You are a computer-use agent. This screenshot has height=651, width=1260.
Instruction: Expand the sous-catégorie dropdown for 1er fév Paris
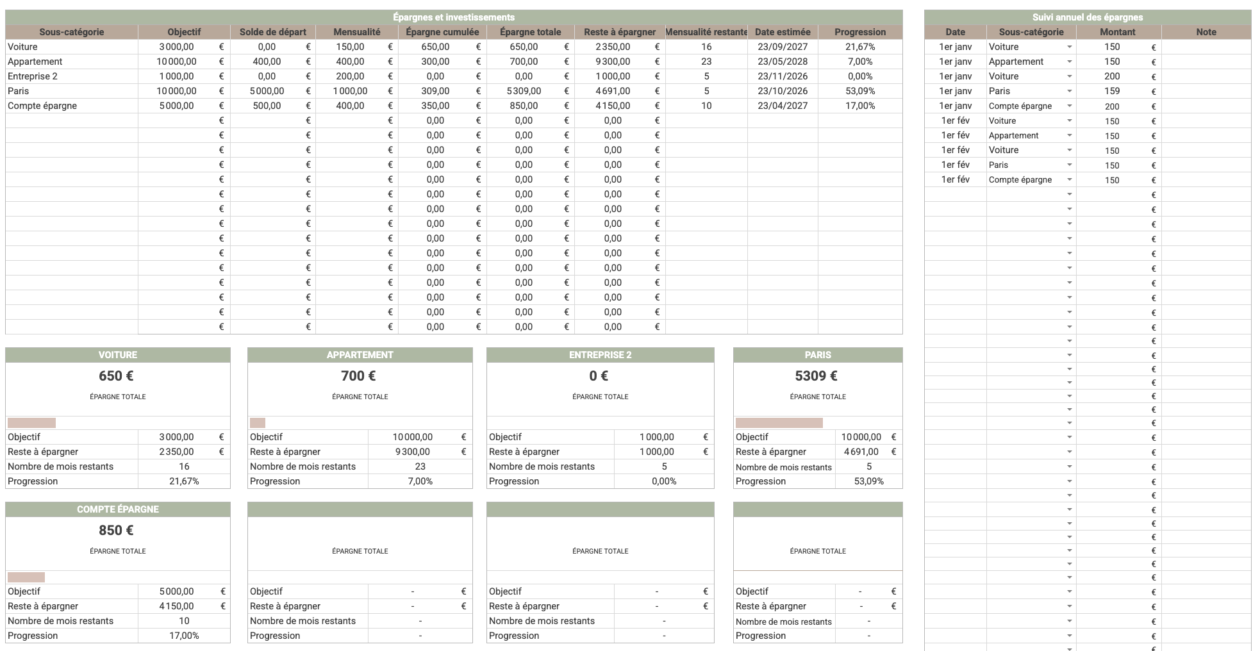coord(1069,165)
